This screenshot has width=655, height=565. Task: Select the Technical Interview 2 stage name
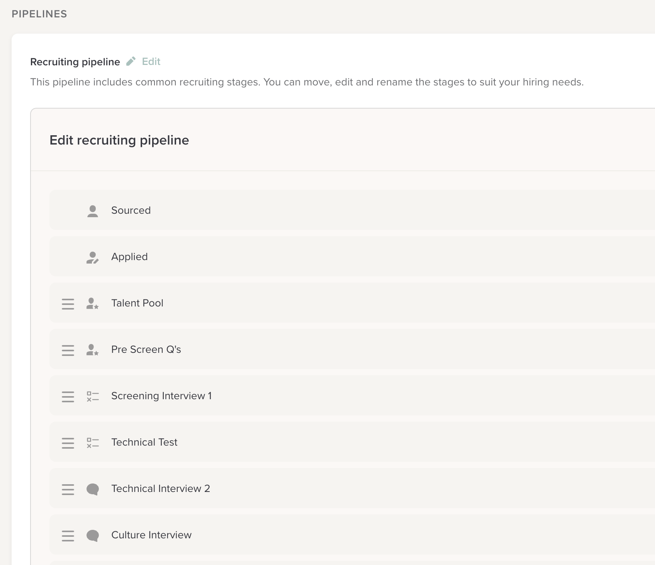point(161,488)
